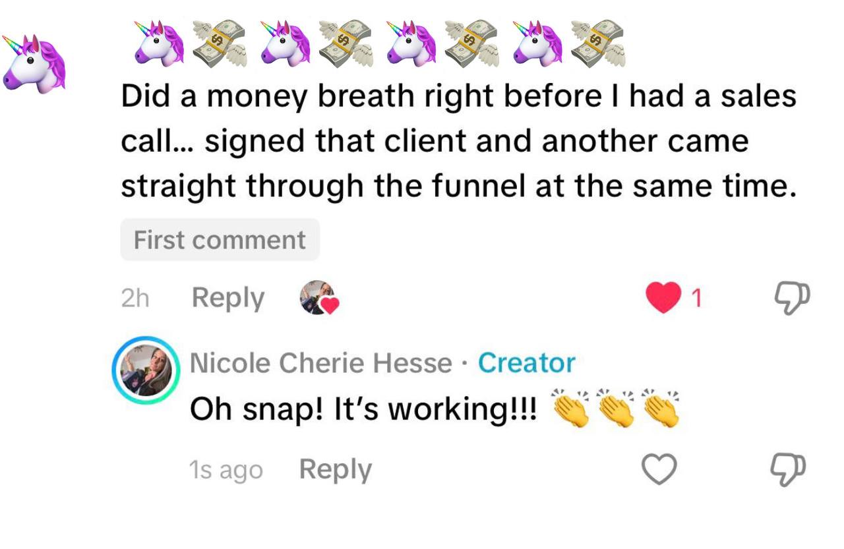The image size is (844, 549).
Task: Select the 'First comment' badge
Action: pos(220,240)
